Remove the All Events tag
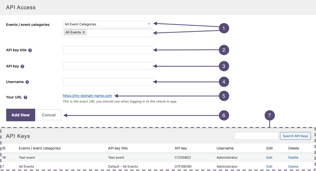The height and width of the screenshot is (171, 316). tap(83, 32)
